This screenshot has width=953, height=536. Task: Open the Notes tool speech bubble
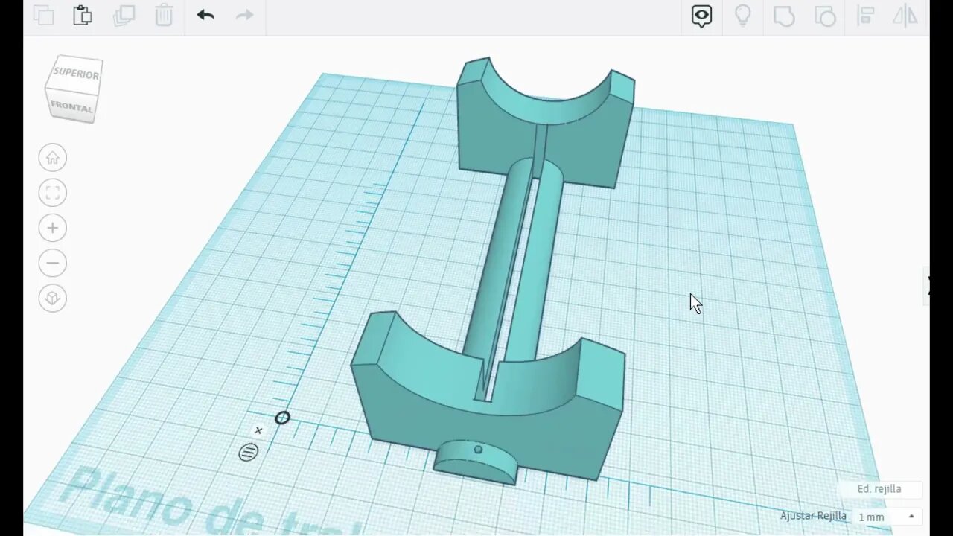point(701,16)
